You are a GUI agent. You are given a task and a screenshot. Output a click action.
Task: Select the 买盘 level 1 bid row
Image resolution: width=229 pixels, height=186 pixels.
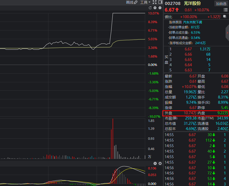[x=194, y=49]
